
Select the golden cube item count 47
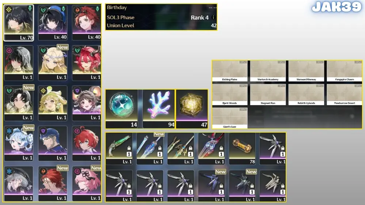click(x=192, y=109)
